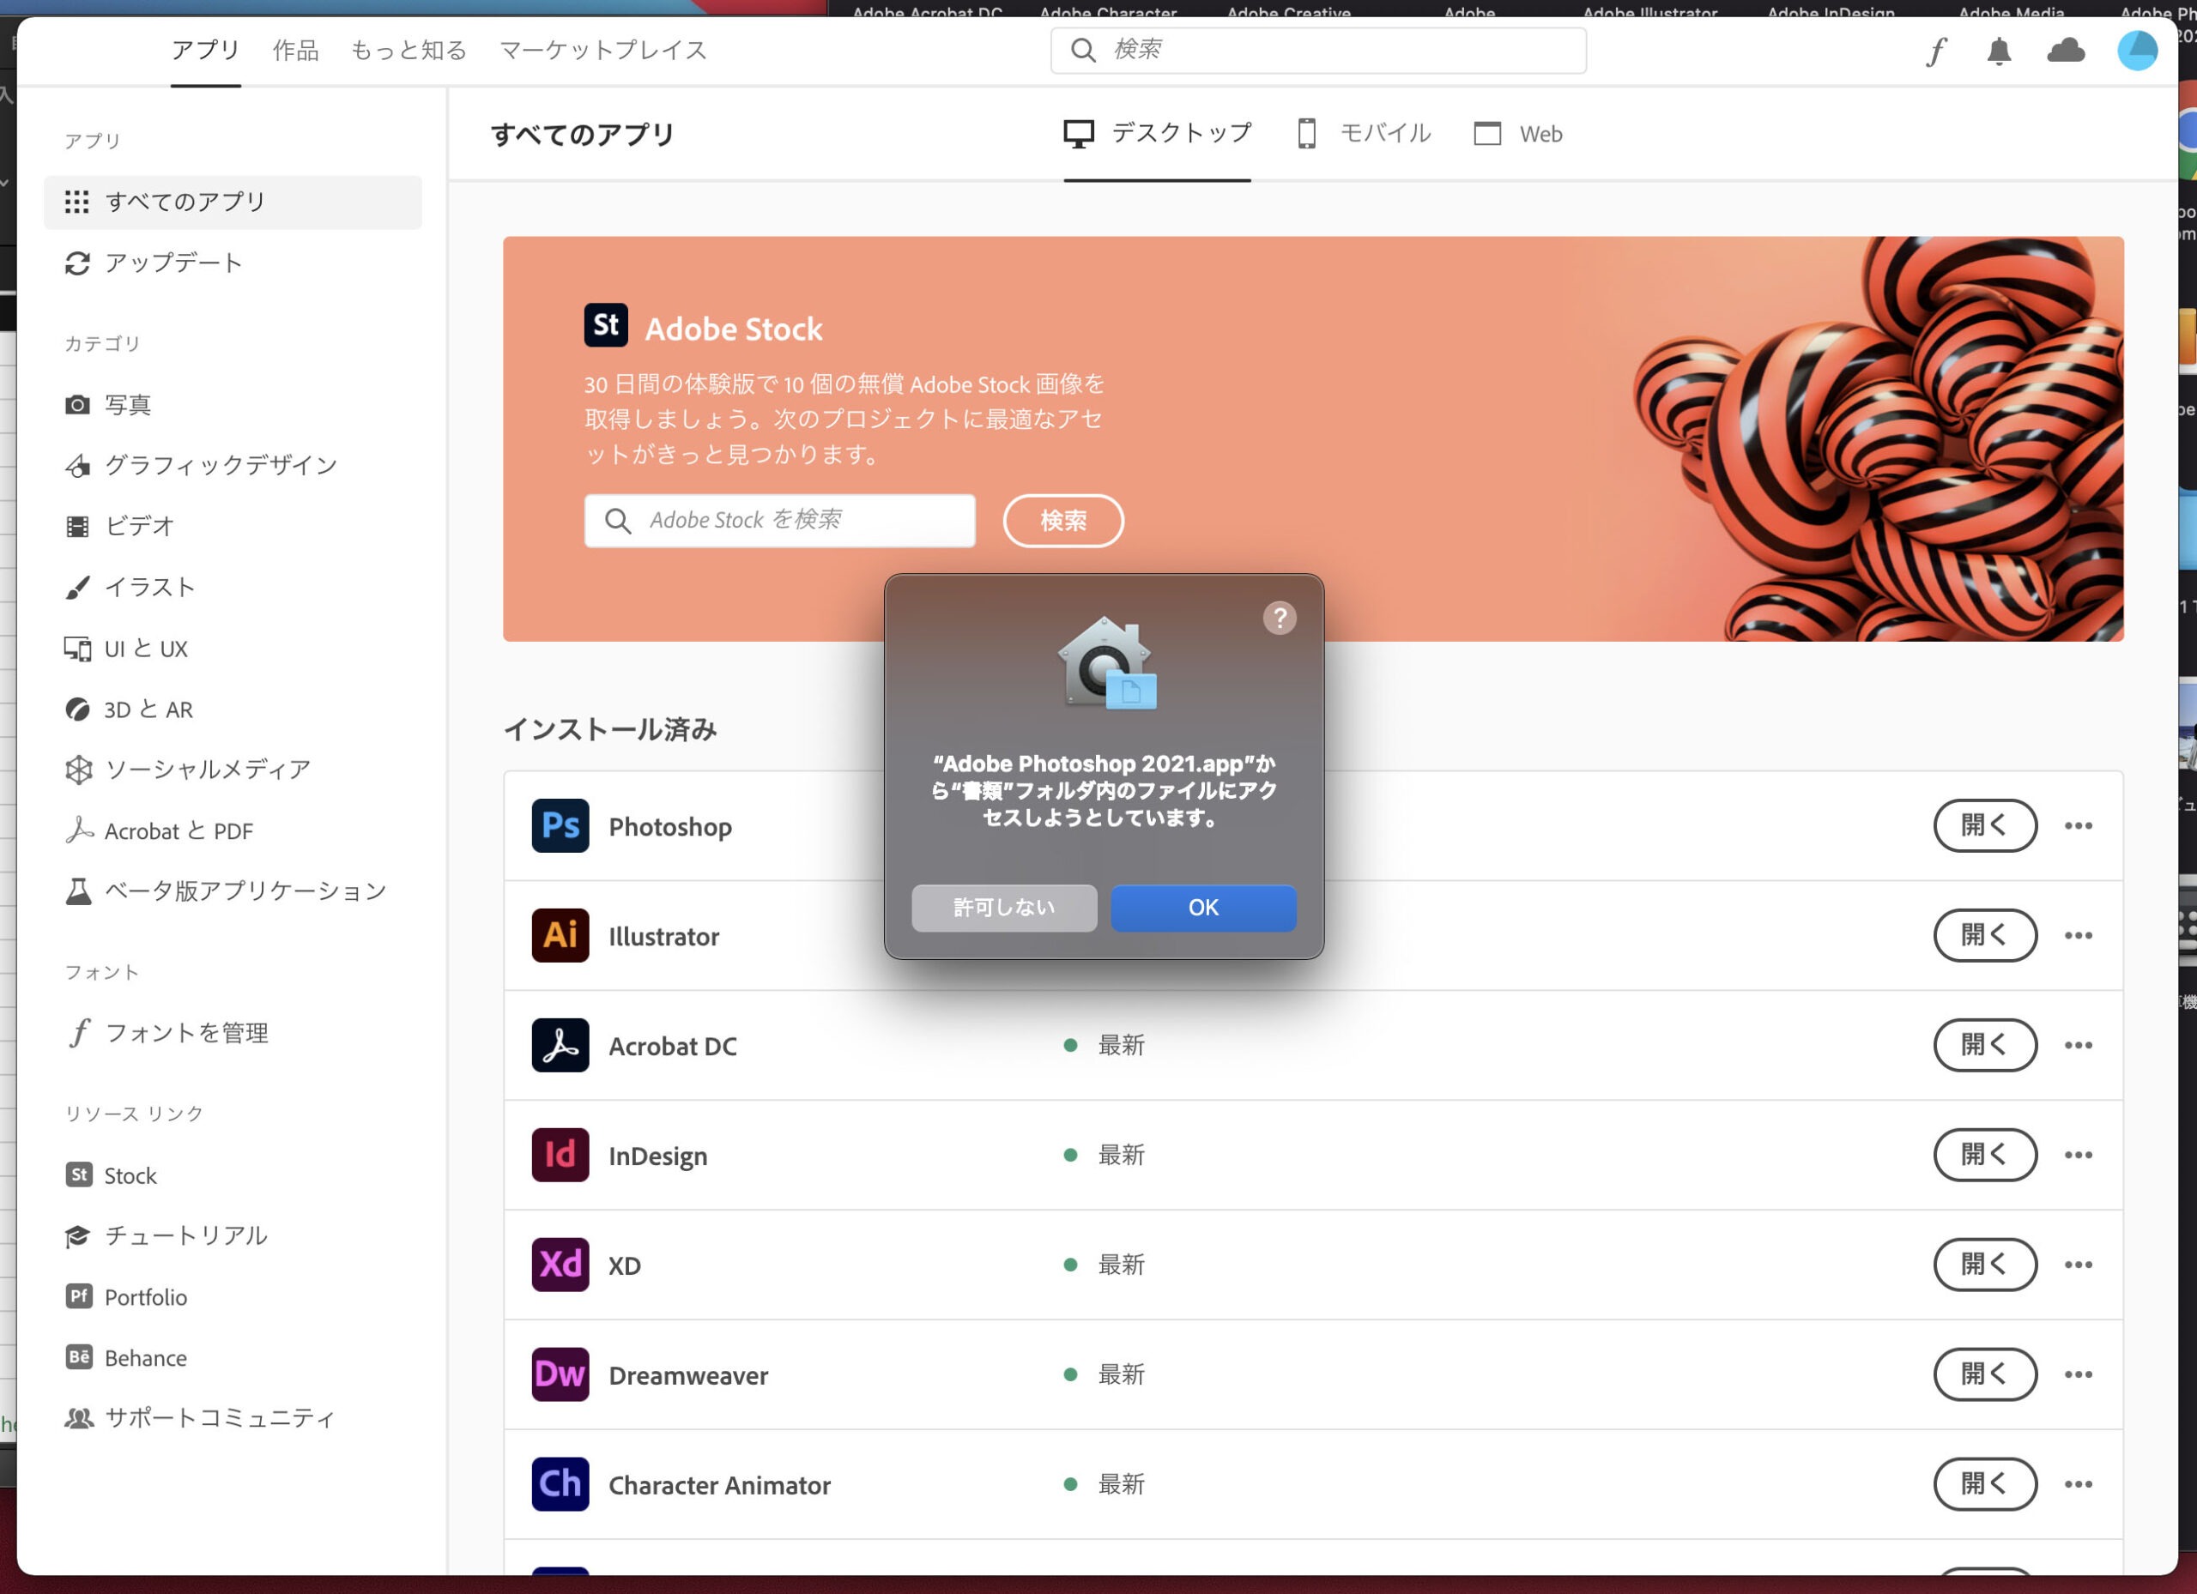Click 開く button for InDesign

click(1984, 1155)
